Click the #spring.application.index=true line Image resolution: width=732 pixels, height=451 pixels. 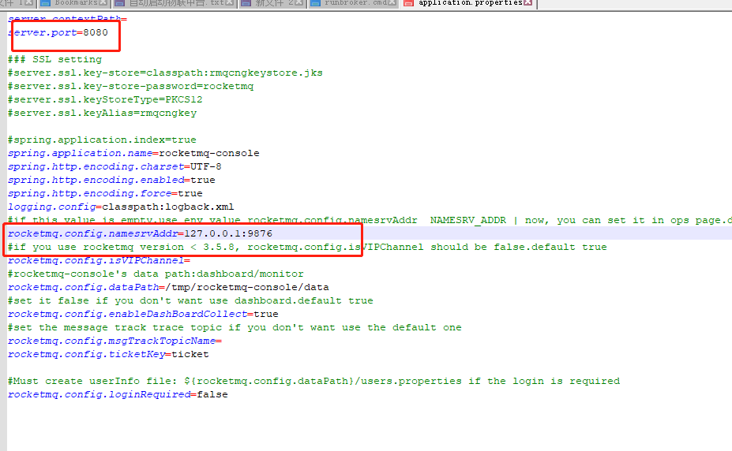[x=102, y=140]
